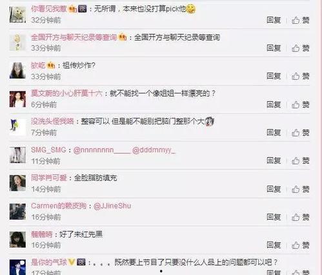
Task: Thumbs-up Carmen的赖皮狗's comment
Action: coord(301,217)
